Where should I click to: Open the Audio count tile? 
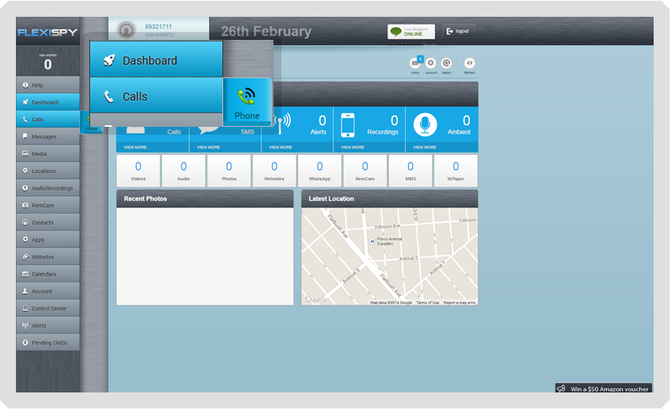pyautogui.click(x=183, y=171)
